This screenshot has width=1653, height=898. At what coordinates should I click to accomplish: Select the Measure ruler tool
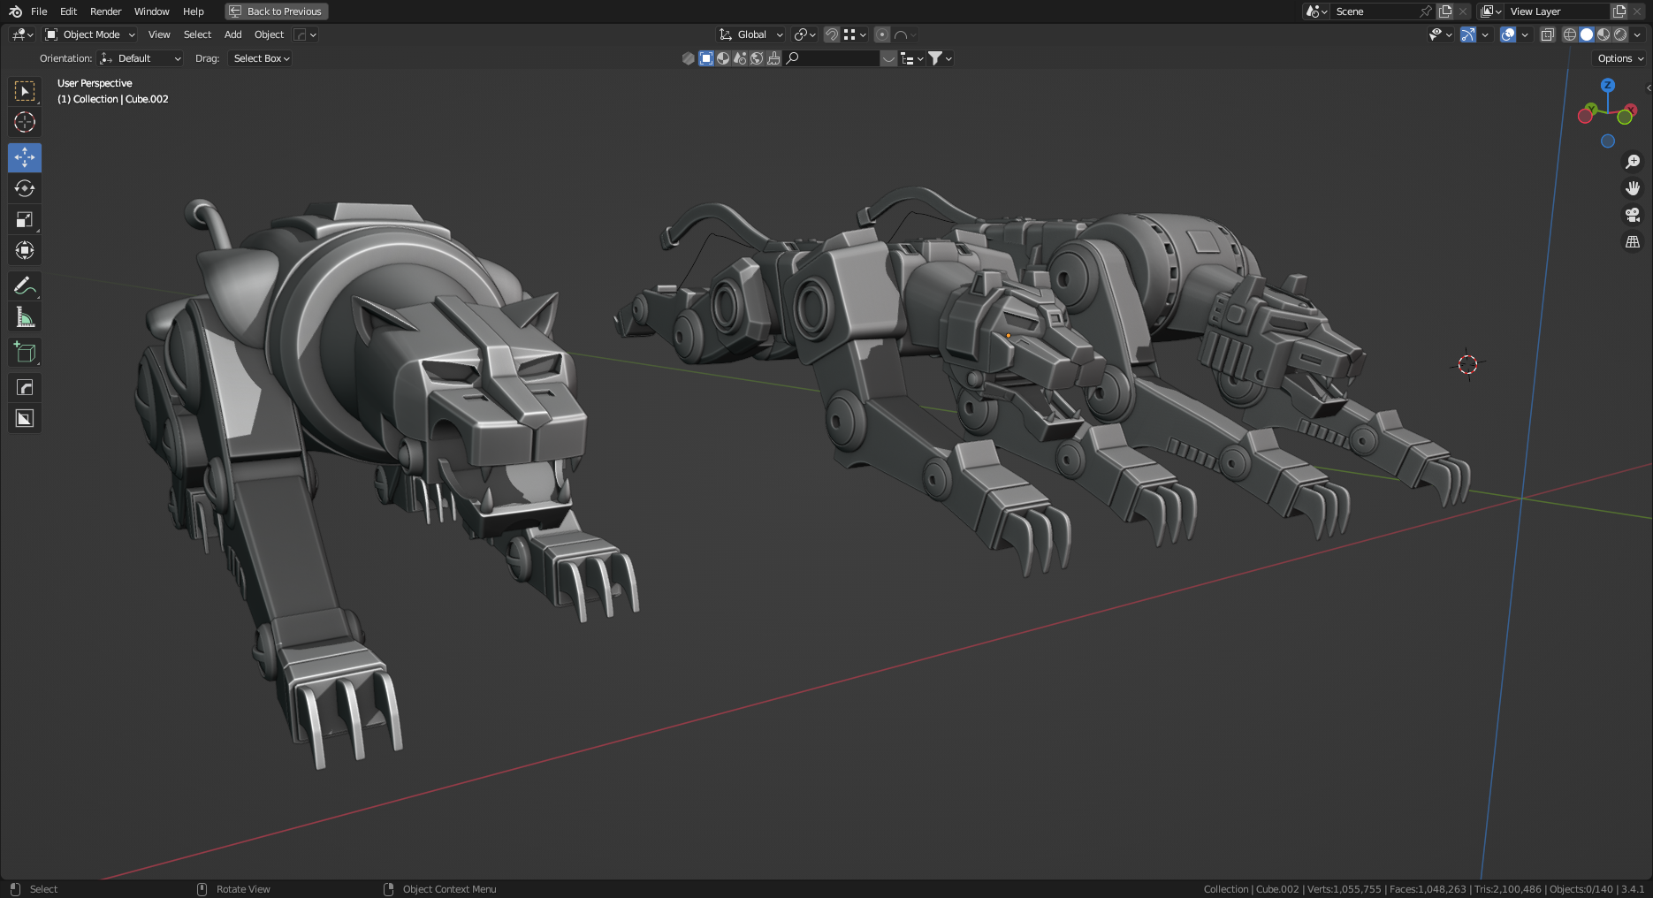point(25,316)
